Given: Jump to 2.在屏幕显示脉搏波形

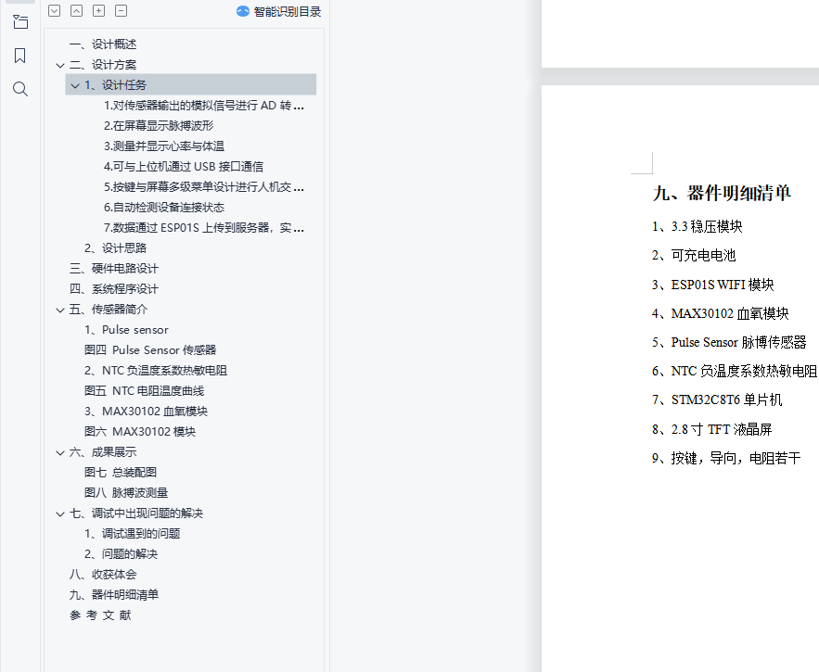Looking at the screenshot, I should [x=159, y=126].
